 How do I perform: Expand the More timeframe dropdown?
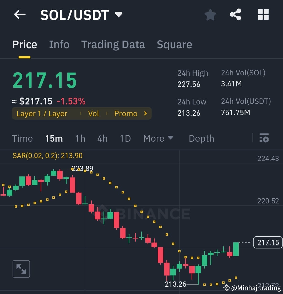(x=158, y=138)
